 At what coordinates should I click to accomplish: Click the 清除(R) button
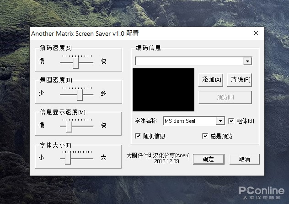pyautogui.click(x=240, y=80)
